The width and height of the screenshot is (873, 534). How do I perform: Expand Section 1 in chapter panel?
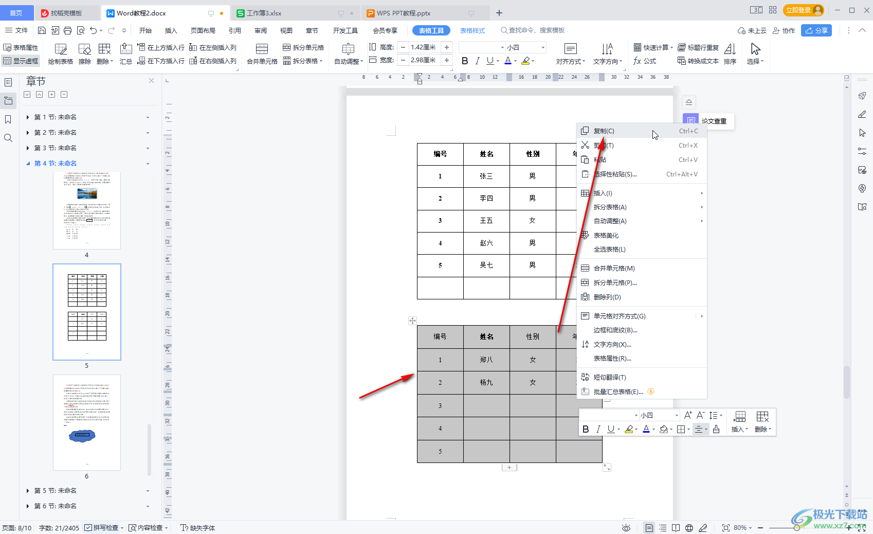coord(28,117)
